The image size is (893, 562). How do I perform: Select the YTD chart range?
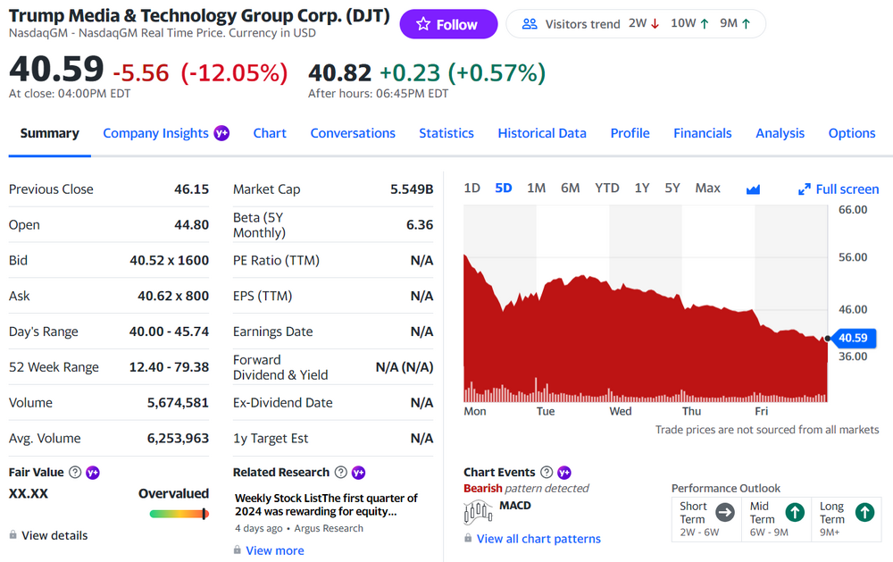click(x=606, y=188)
